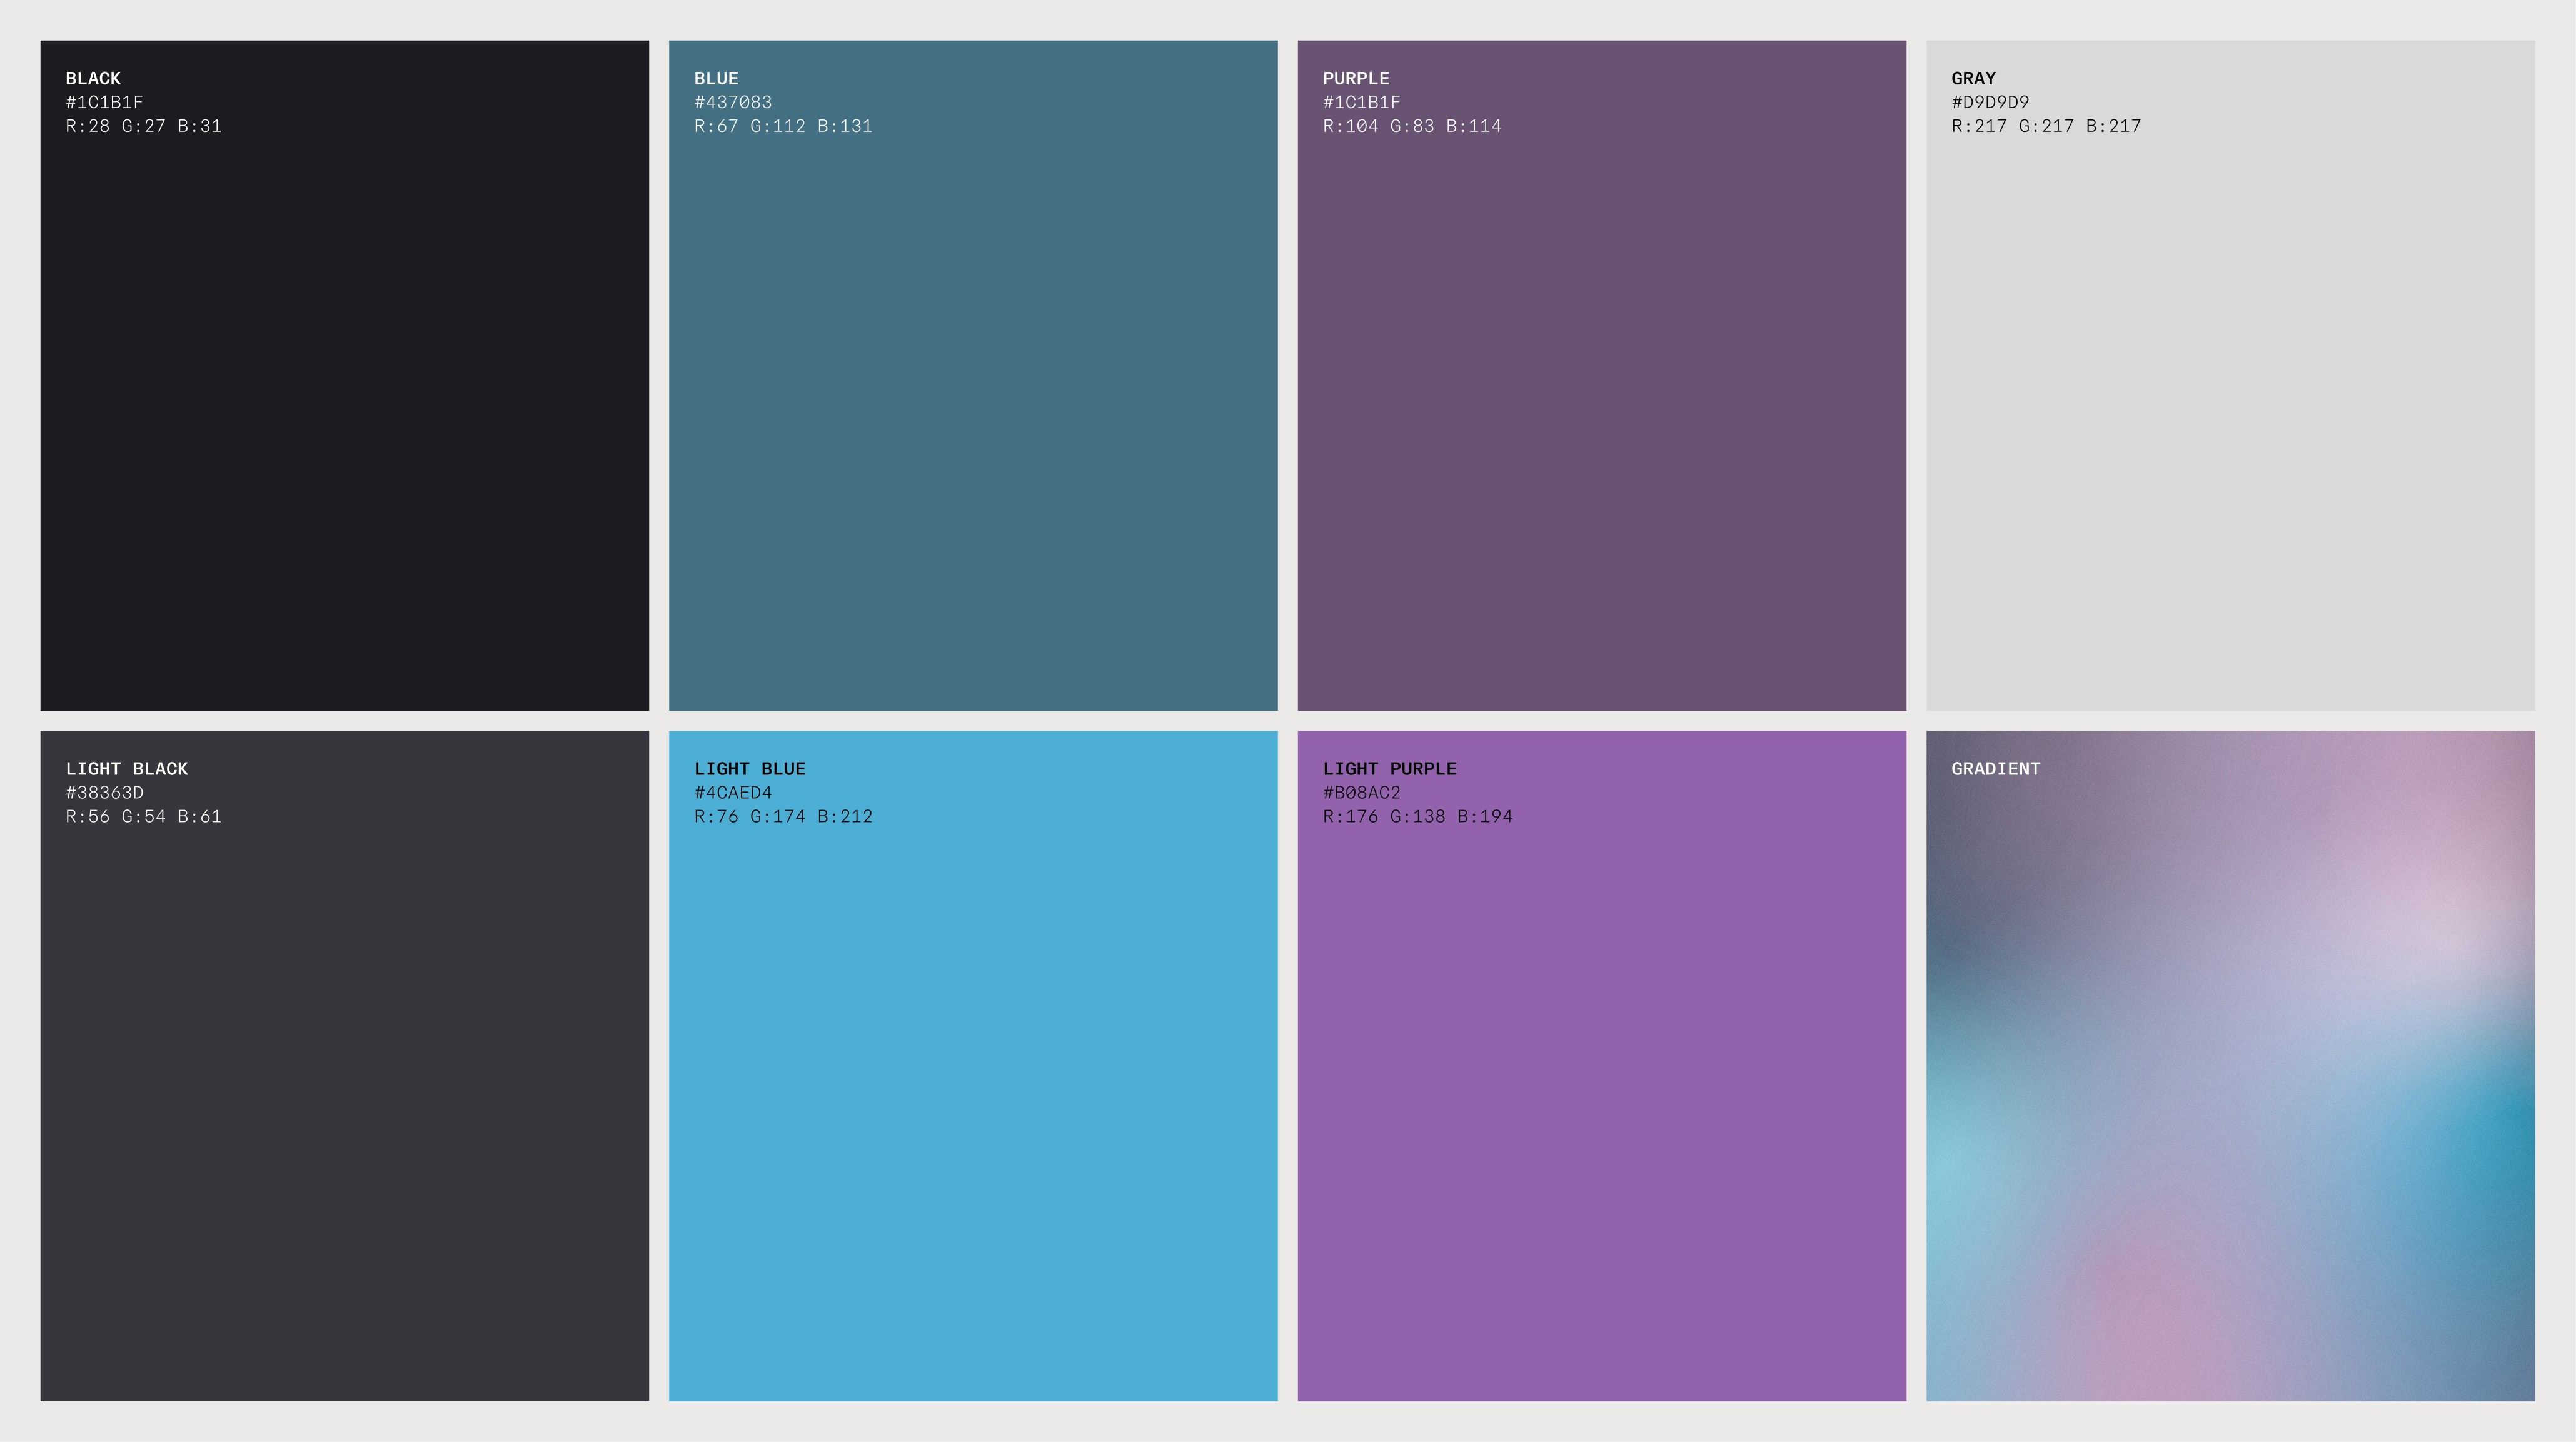Viewport: 2576px width, 1442px height.
Task: Click RGB text R:28 G:27 B:31
Action: pyautogui.click(x=143, y=126)
